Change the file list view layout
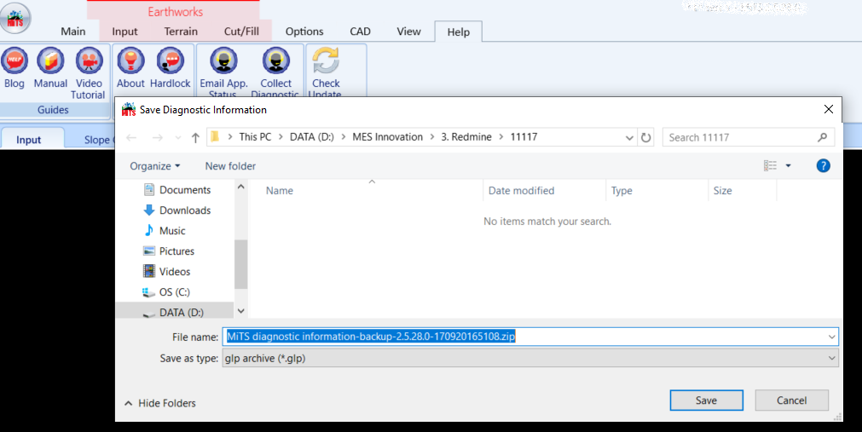The image size is (862, 432). point(770,165)
